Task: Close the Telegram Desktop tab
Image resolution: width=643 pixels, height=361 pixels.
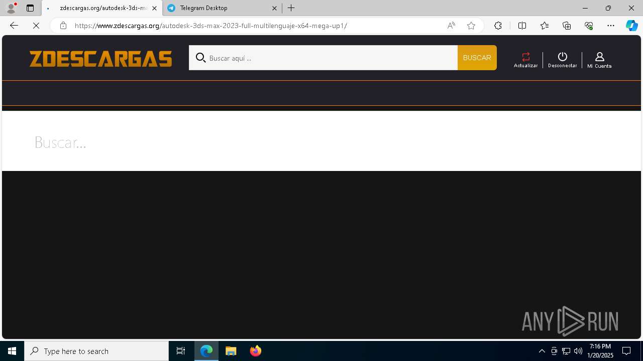Action: 274,8
